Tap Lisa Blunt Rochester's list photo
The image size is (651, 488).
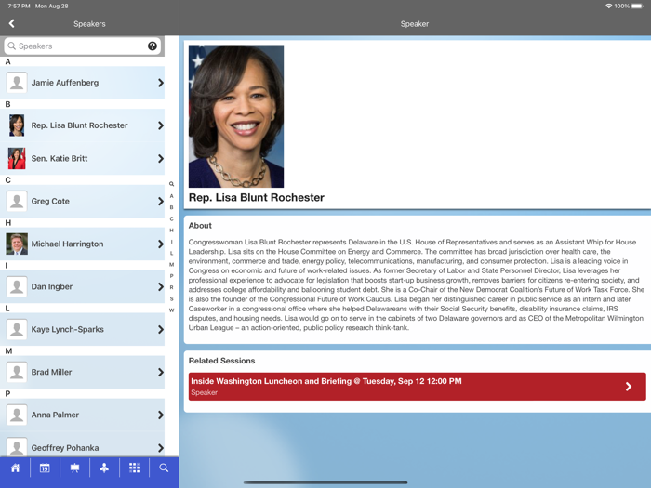pyautogui.click(x=17, y=125)
